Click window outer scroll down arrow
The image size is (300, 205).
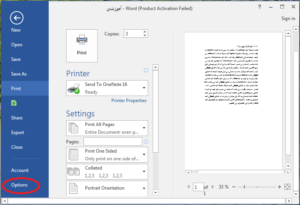pos(296,194)
